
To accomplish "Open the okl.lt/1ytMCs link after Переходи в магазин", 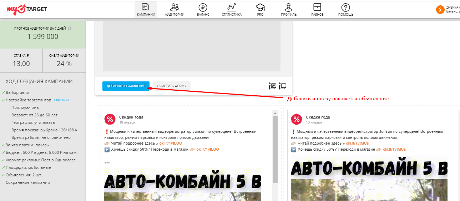I will [x=394, y=150].
